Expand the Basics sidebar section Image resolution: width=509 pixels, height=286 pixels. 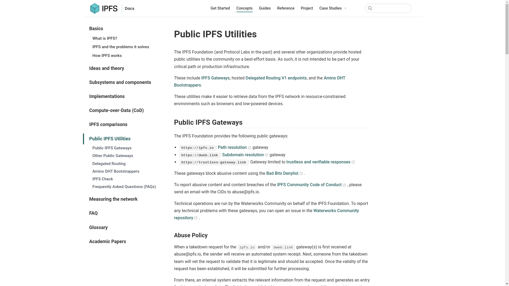tap(96, 29)
